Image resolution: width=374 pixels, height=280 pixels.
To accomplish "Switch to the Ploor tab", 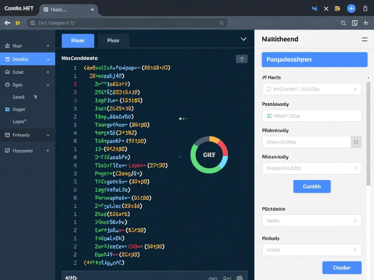I will [x=113, y=41].
